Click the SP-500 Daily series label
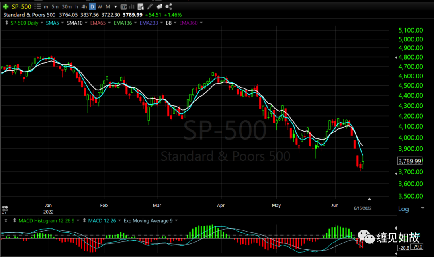Image resolution: width=434 pixels, height=257 pixels. [25, 23]
